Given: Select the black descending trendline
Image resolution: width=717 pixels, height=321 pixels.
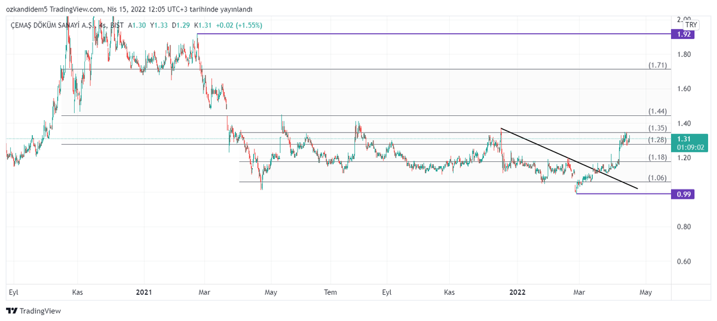Looking at the screenshot, I should (569, 159).
